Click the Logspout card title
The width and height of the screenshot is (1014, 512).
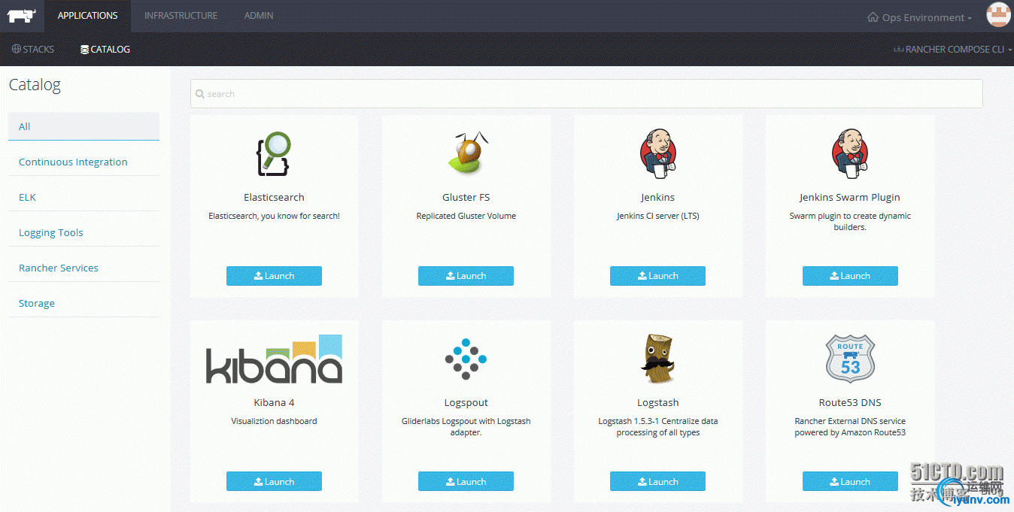point(466,403)
